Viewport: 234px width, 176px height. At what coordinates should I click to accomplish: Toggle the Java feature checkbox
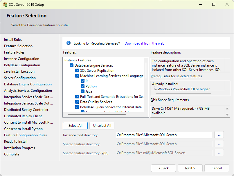coord(83,91)
